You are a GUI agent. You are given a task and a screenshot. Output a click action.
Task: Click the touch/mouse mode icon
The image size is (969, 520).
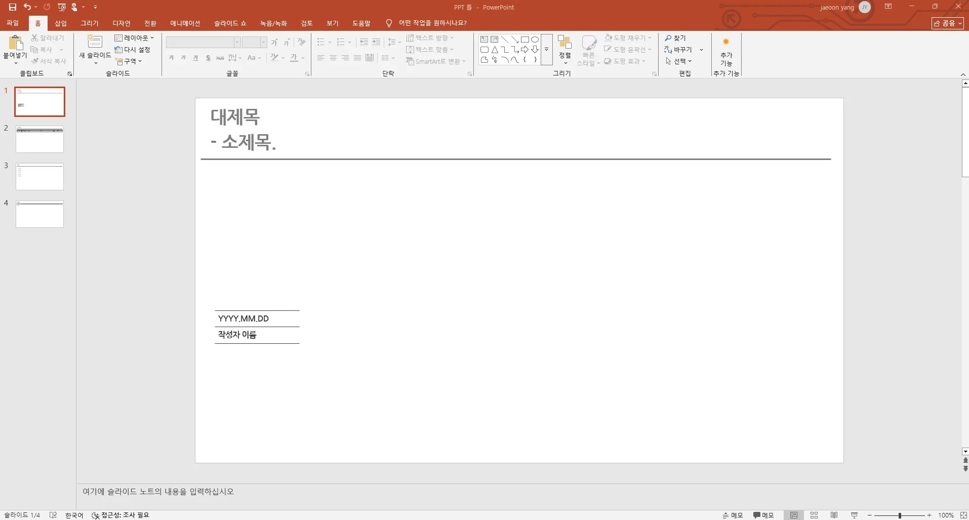point(74,7)
